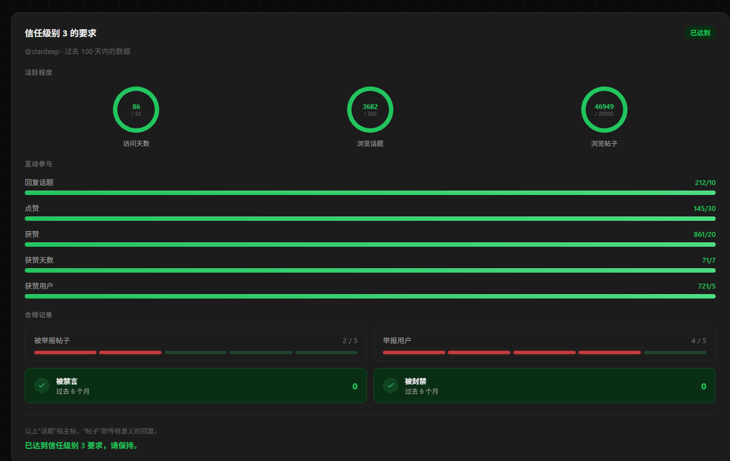
Task: Click the 合规记录 section label
Action: [39, 315]
